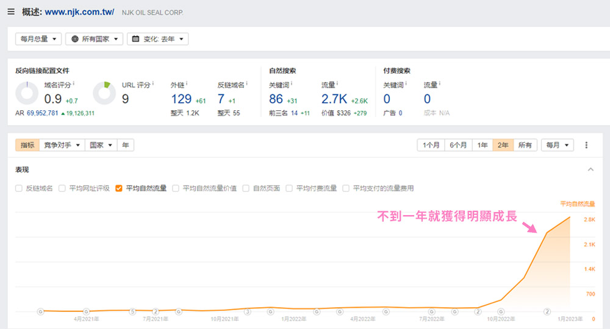
Task: Open the 86 organic keywords link
Action: coord(276,99)
